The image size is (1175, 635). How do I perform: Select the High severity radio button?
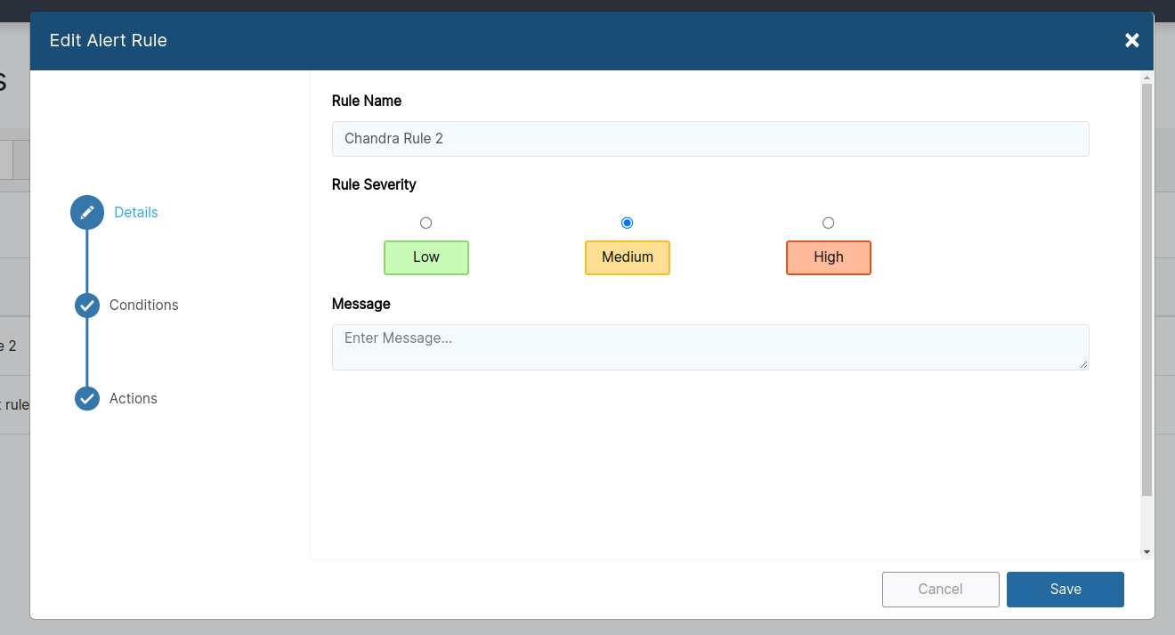pyautogui.click(x=828, y=223)
